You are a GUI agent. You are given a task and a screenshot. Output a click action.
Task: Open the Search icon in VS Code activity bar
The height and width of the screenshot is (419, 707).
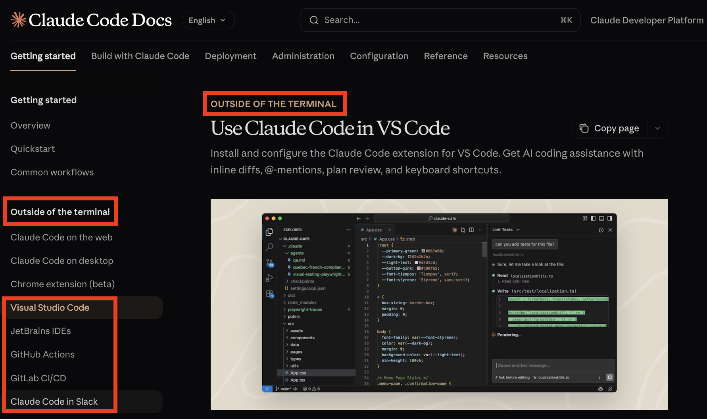269,247
